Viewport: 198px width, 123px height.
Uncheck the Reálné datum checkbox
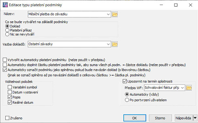coord(10,102)
